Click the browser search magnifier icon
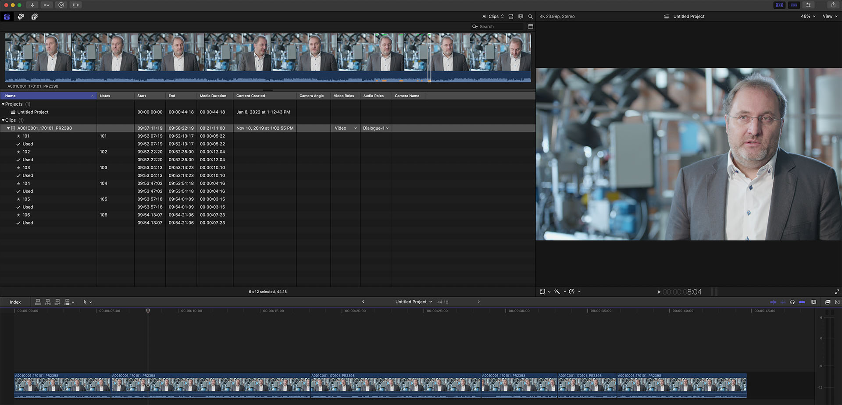Image resolution: width=842 pixels, height=405 pixels. (x=530, y=17)
